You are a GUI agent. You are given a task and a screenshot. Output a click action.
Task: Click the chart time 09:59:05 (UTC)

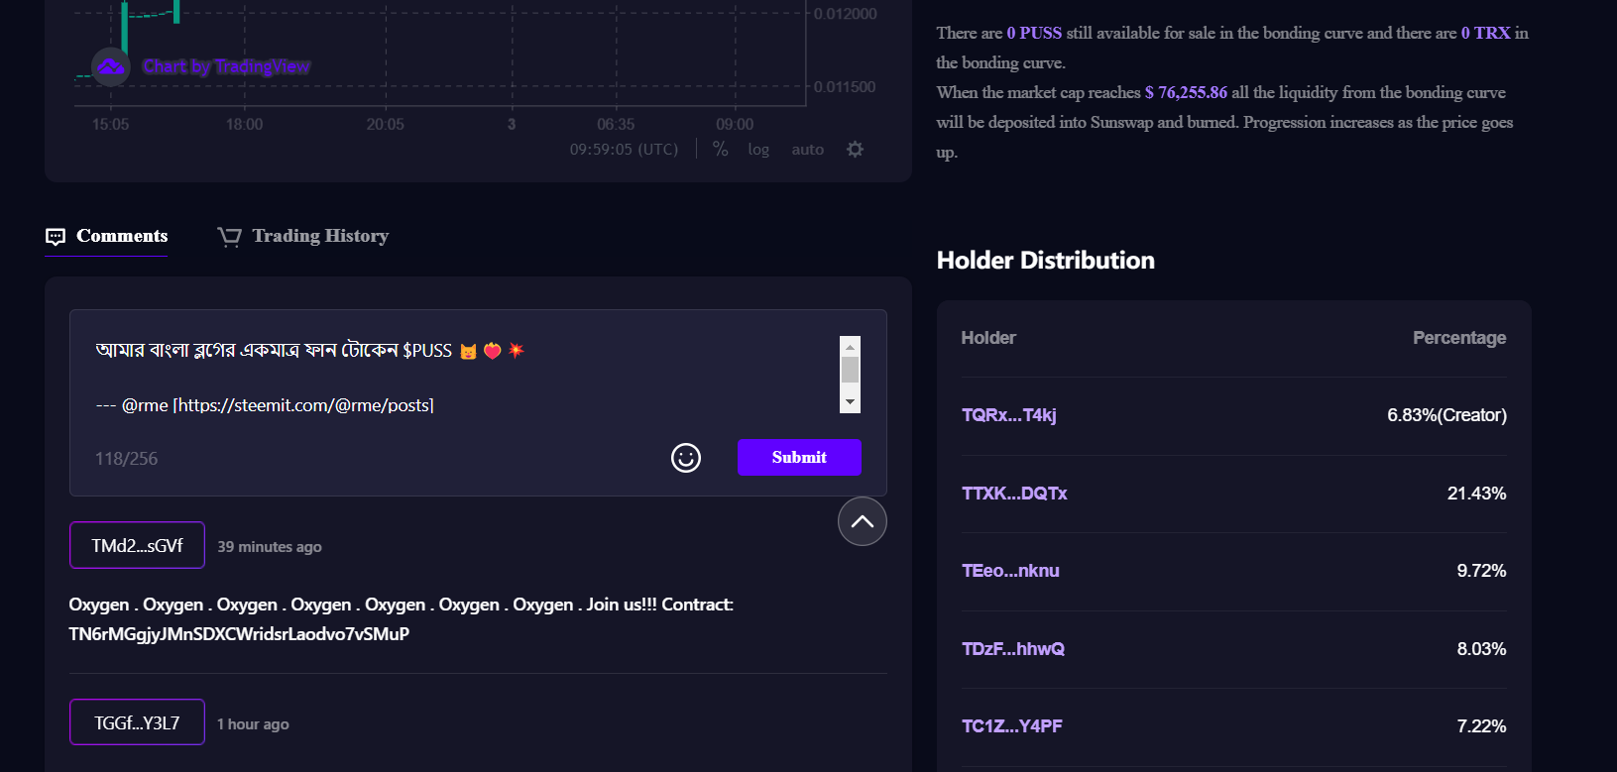click(624, 150)
